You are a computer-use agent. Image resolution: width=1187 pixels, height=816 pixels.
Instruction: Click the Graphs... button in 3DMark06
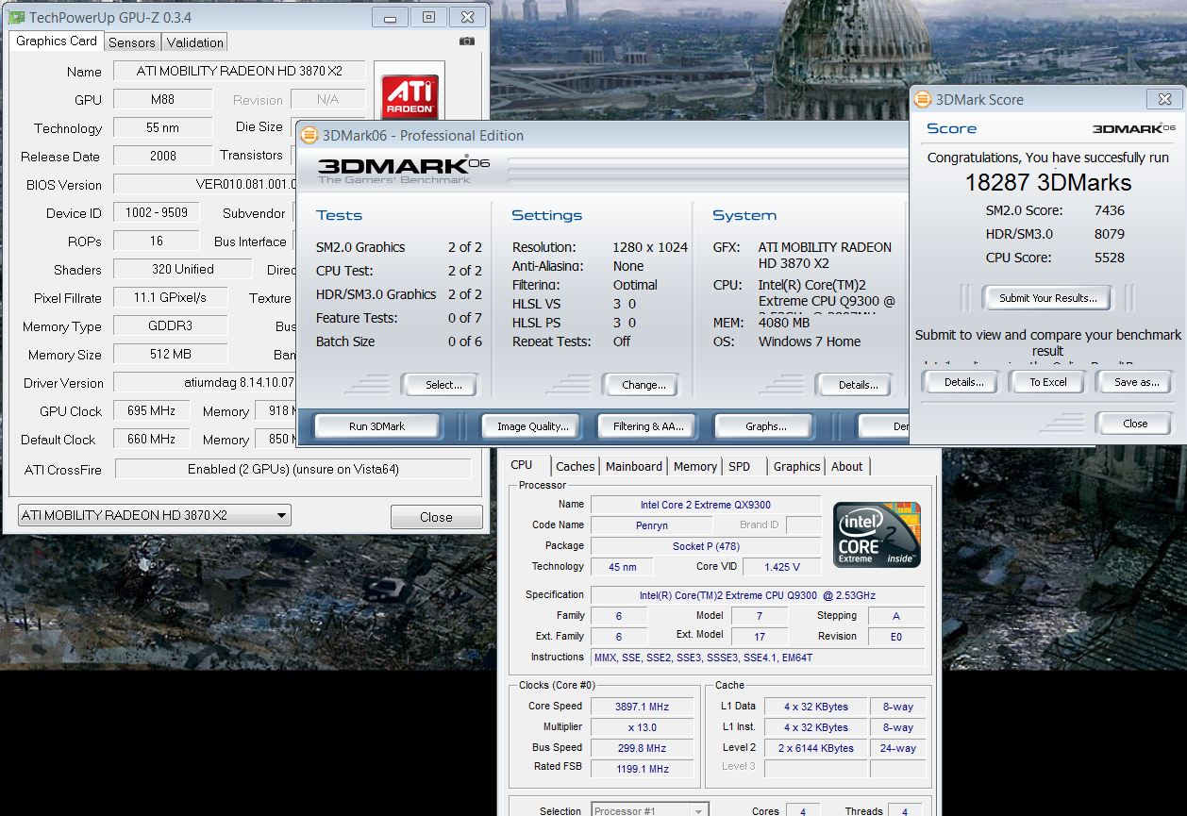[x=765, y=426]
